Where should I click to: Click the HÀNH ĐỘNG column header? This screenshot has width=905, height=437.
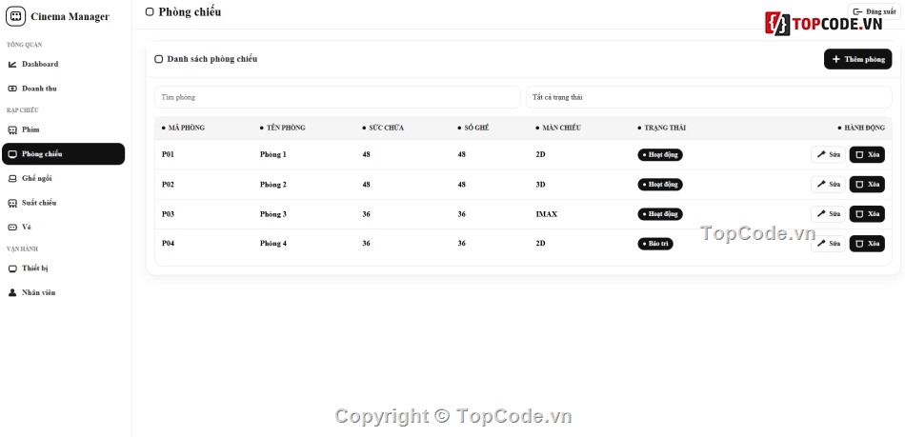[x=861, y=128]
